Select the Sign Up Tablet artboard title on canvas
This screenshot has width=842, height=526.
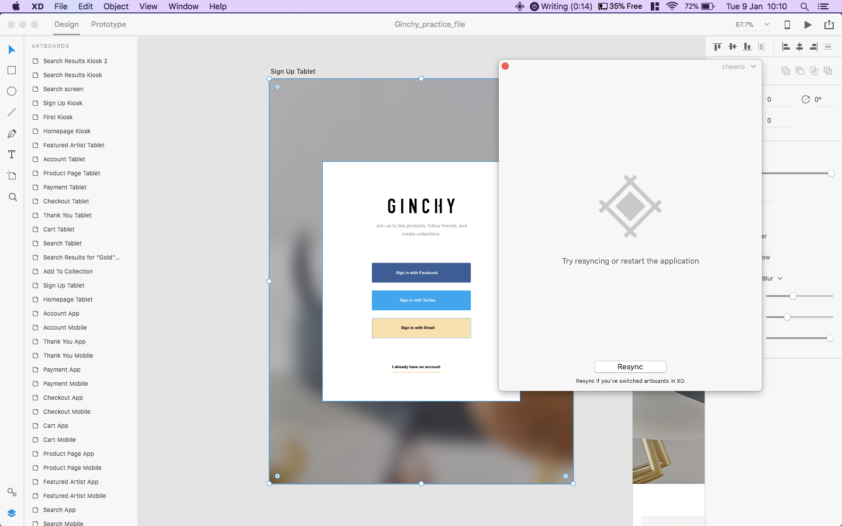pyautogui.click(x=293, y=71)
